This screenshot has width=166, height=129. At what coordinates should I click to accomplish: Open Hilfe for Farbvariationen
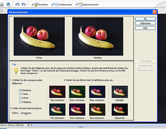145,28
